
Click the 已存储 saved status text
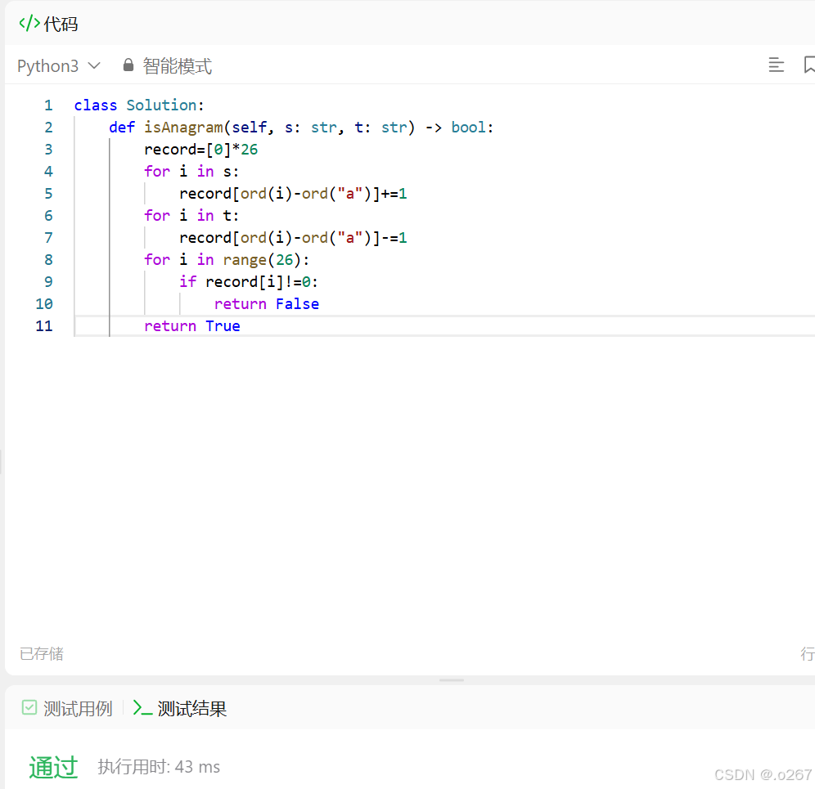(42, 653)
